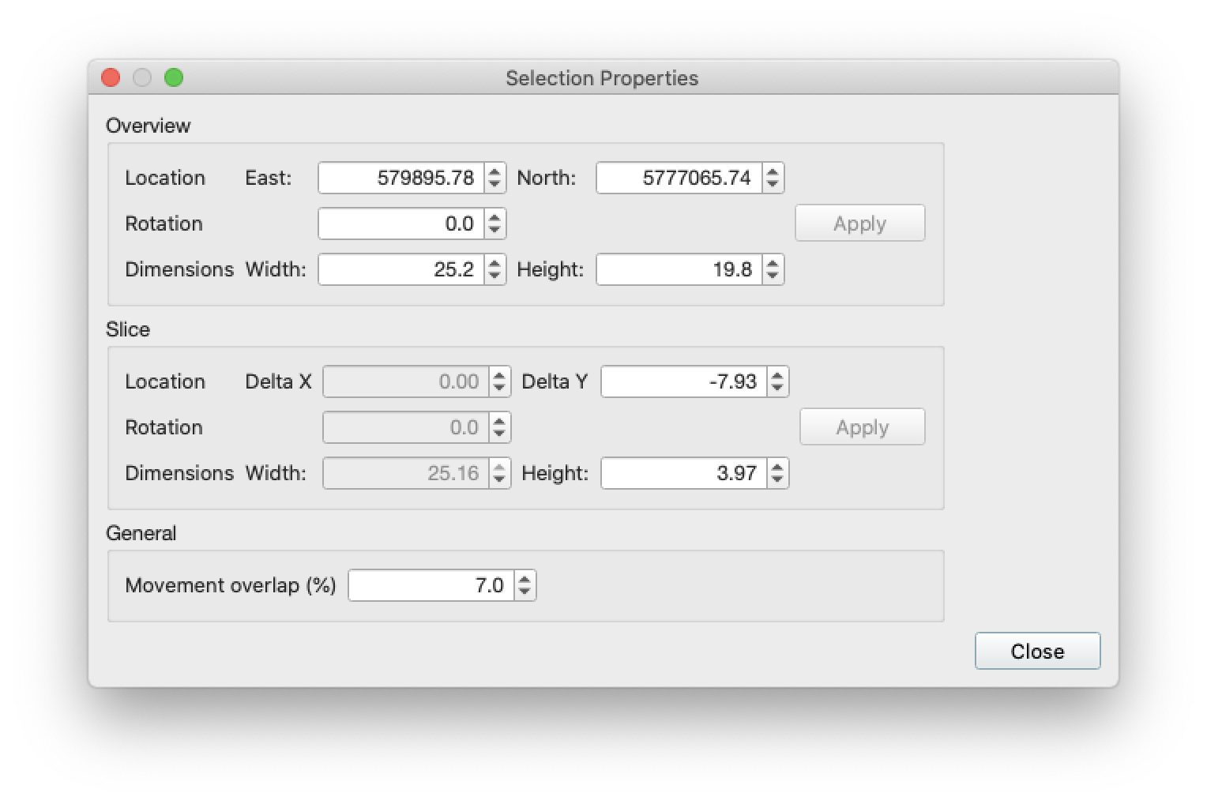Image resolution: width=1207 pixels, height=804 pixels.
Task: Click the Slice Delta Y input field
Action: 684,381
